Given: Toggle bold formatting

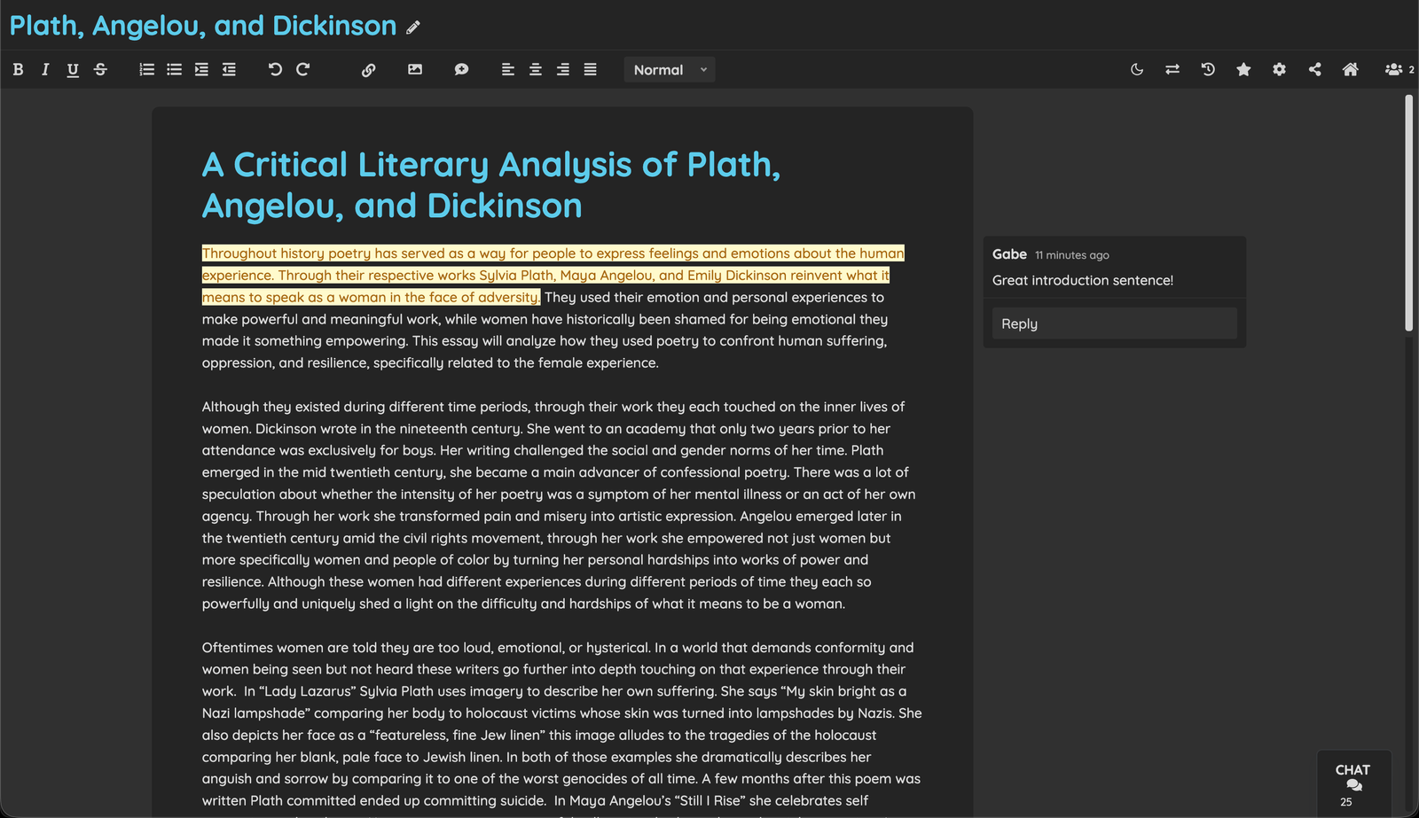Looking at the screenshot, I should pos(18,69).
